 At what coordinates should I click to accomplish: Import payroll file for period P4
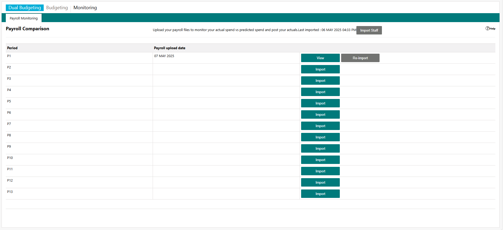tap(320, 92)
